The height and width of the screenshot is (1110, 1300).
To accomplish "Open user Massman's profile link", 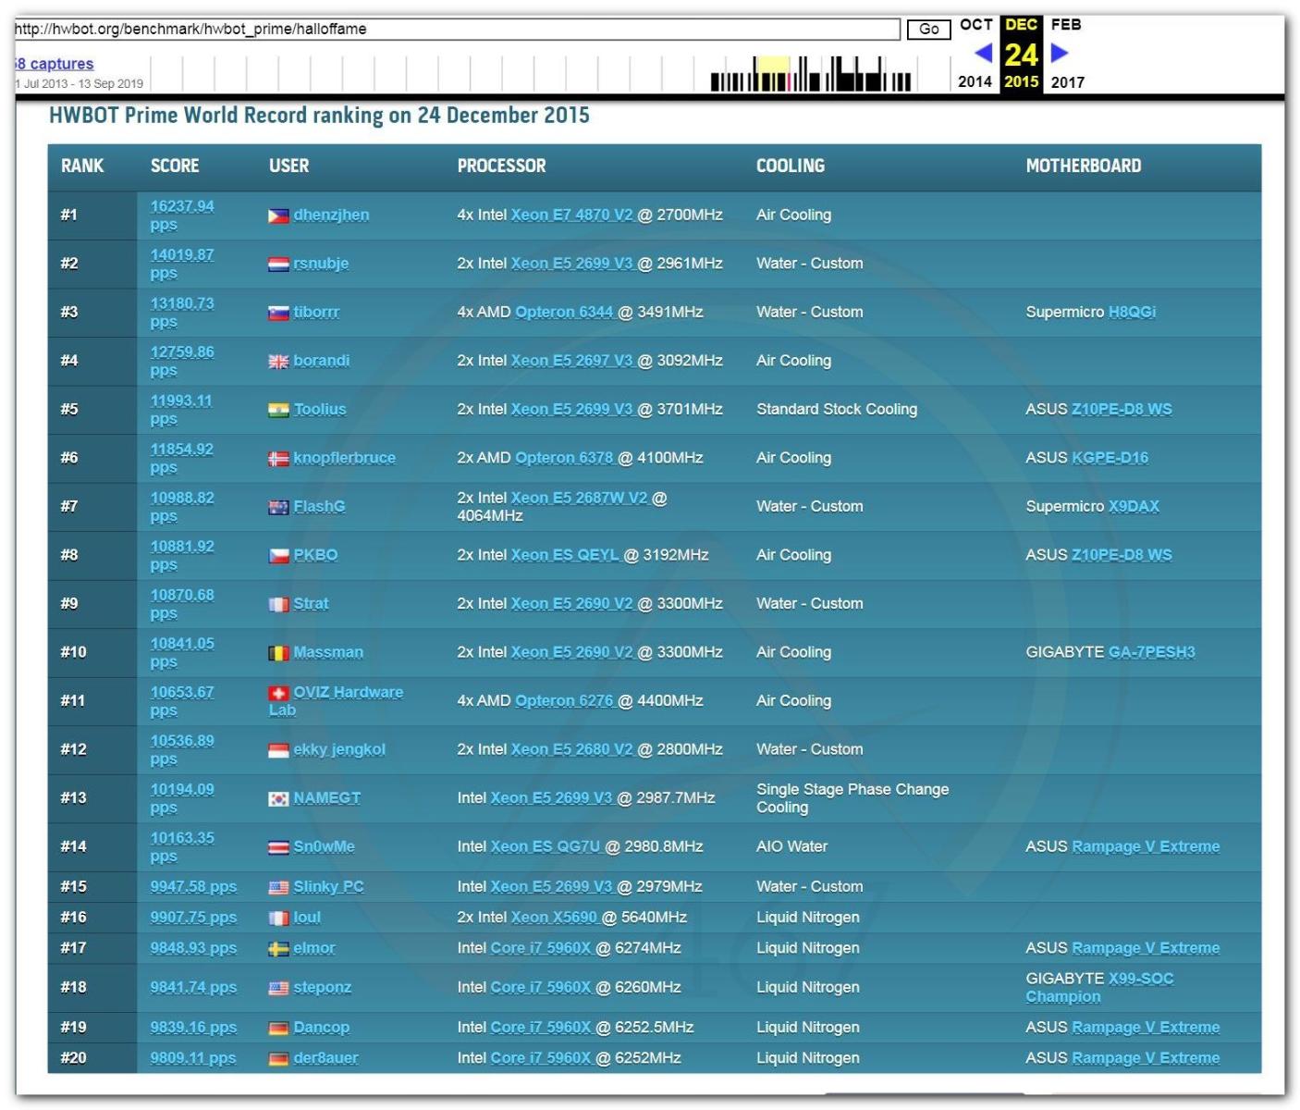I will coord(328,652).
